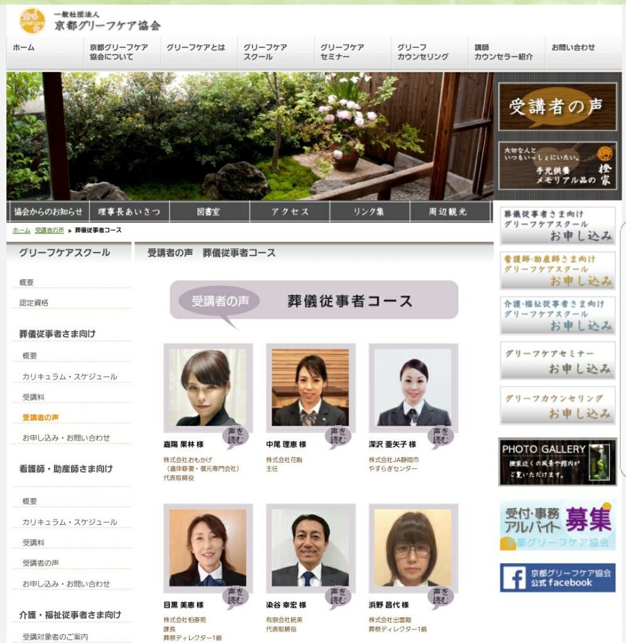Click the 声を読む bubble beside 深沢 亜矢子
This screenshot has width=626, height=643.
[x=440, y=436]
